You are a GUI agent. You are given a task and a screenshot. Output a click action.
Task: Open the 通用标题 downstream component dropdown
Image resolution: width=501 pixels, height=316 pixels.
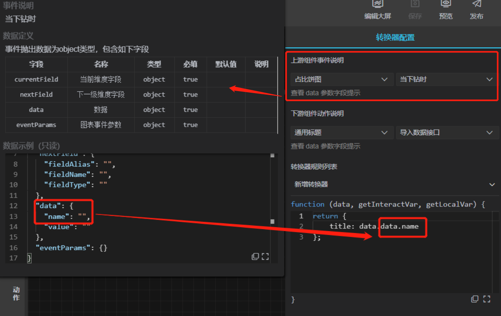(x=342, y=133)
